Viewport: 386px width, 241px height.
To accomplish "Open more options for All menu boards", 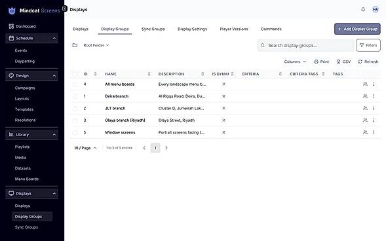I will pos(374,84).
